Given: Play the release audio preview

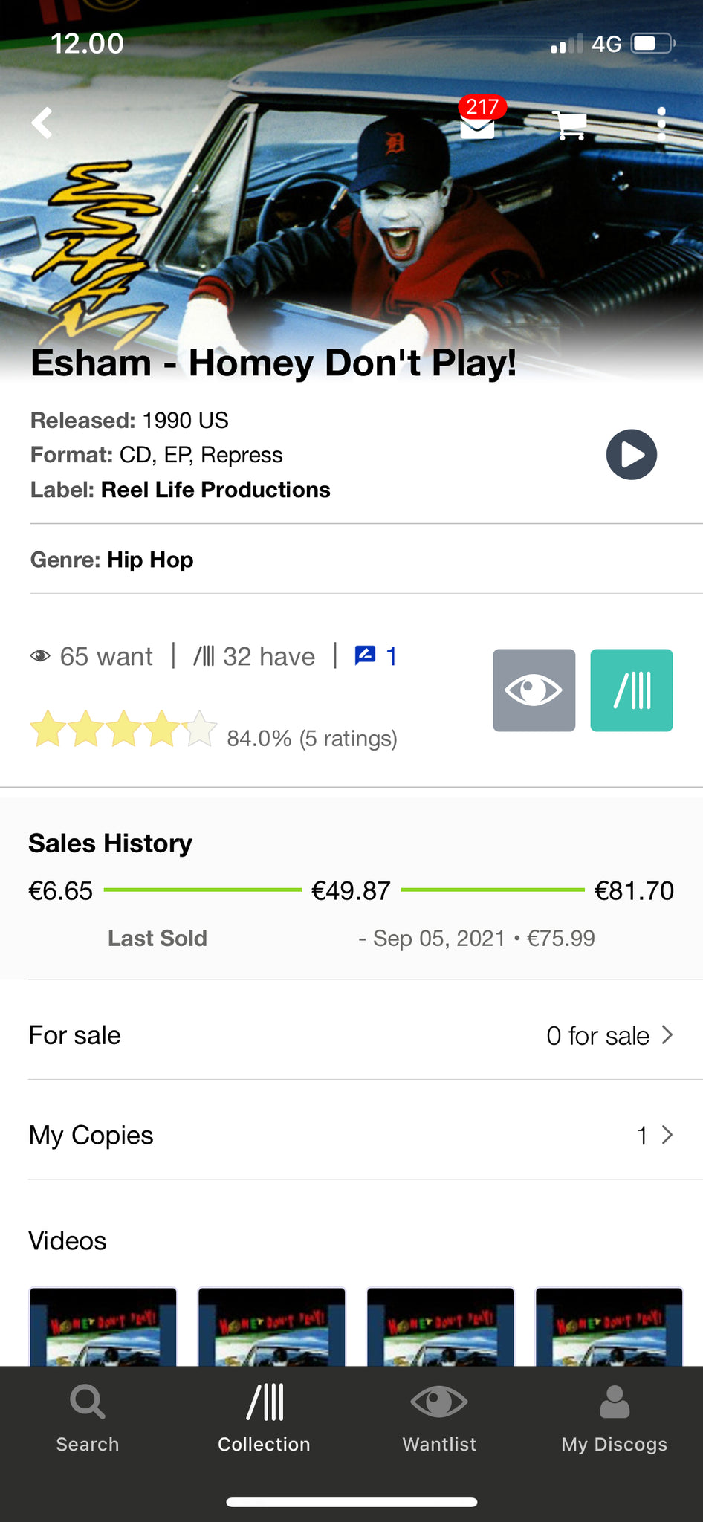Looking at the screenshot, I should tap(631, 454).
